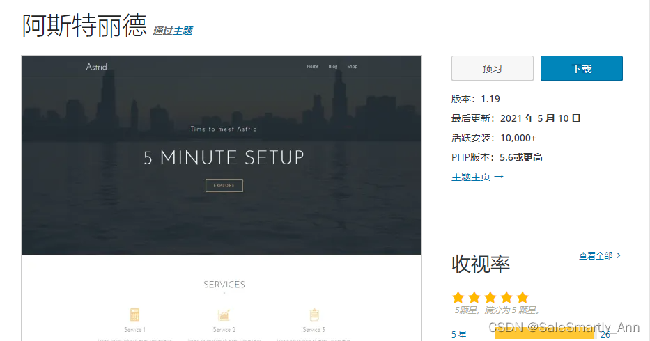
Task: Click the blue 下载 download button
Action: [581, 68]
